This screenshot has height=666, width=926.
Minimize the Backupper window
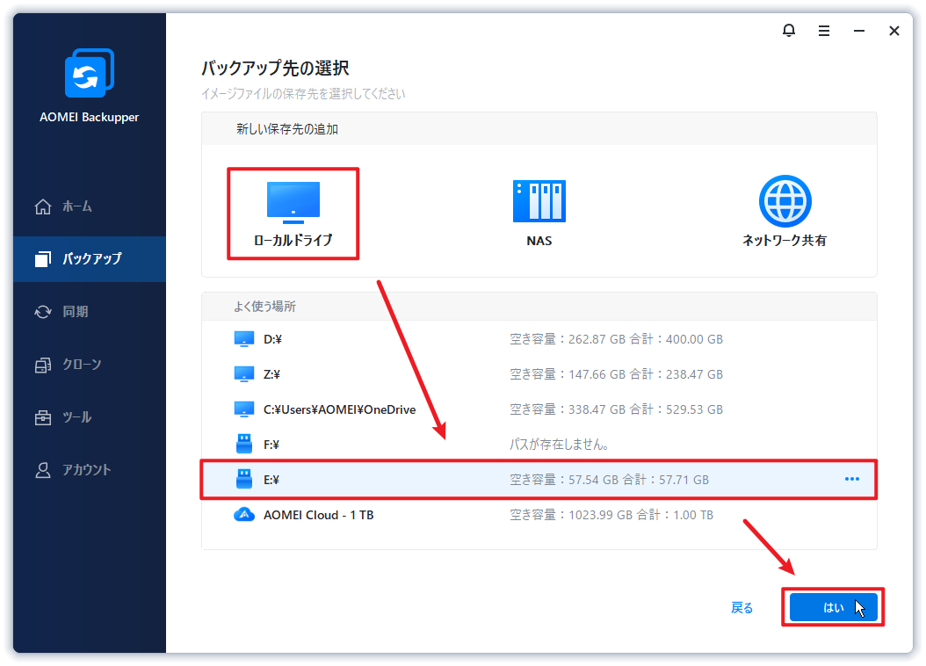point(859,31)
